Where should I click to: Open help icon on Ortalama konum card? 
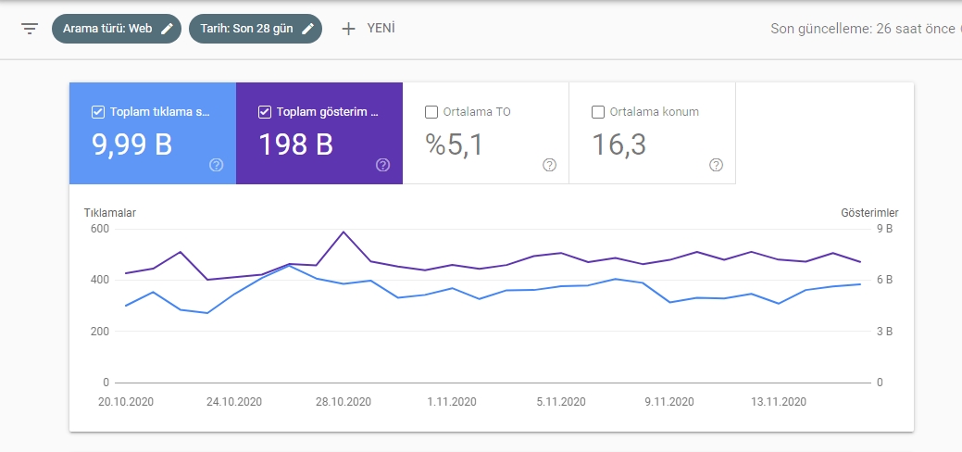pos(716,165)
